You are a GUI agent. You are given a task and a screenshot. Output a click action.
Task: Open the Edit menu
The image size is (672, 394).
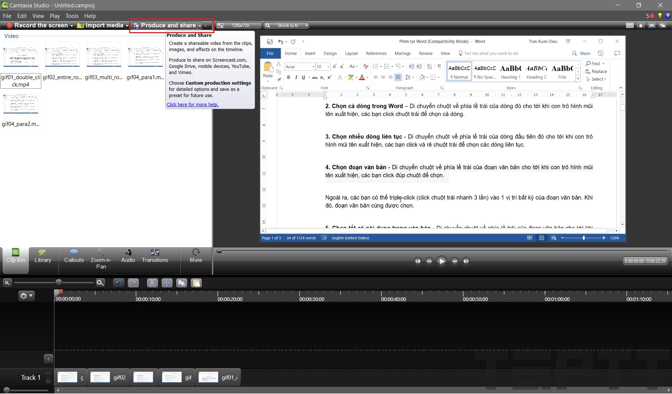pos(22,16)
